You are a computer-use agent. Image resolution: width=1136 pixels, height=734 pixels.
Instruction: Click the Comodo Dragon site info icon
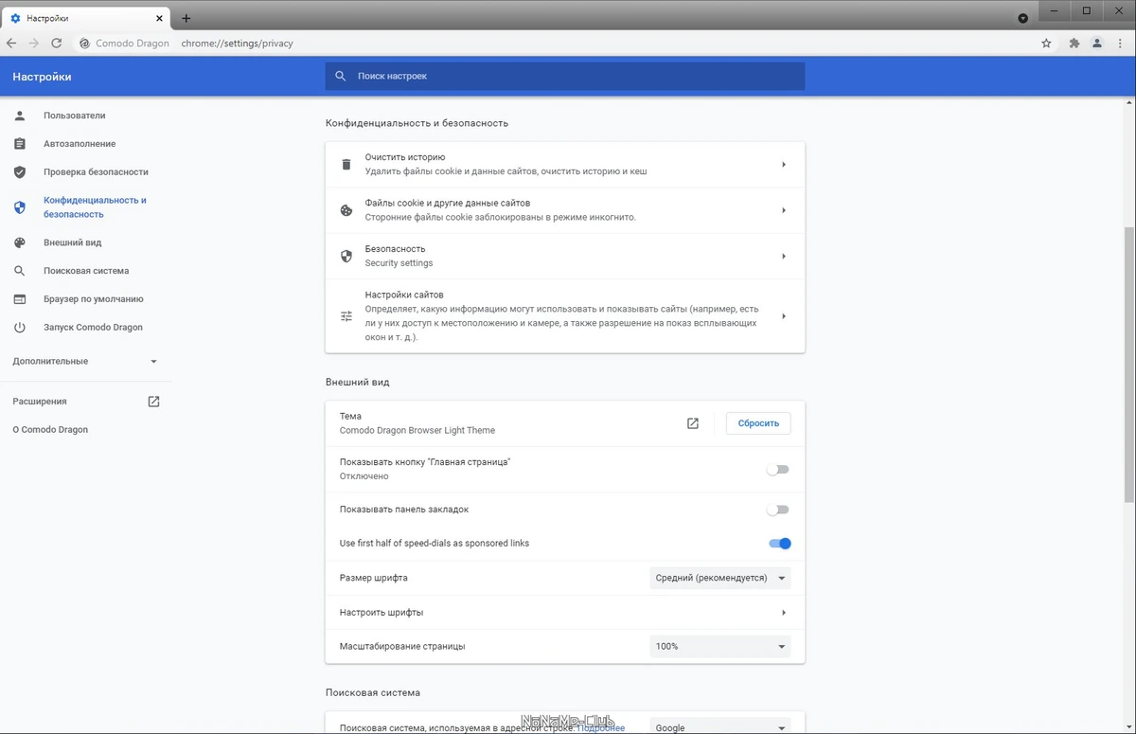pos(84,44)
